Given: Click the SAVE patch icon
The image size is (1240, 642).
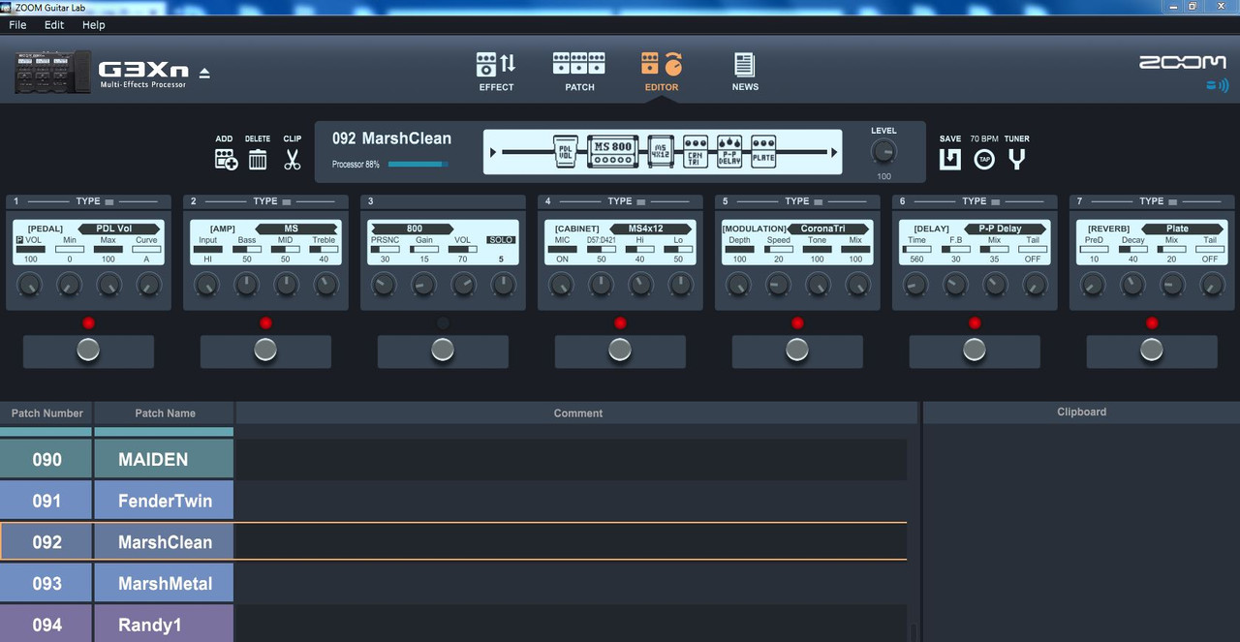Looking at the screenshot, I should coord(950,159).
